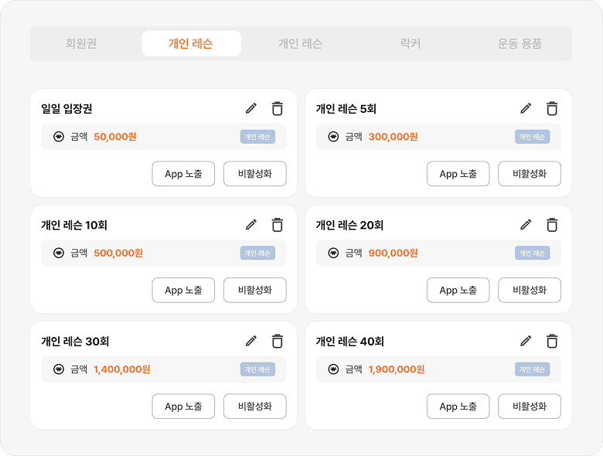Edit the 개인 레슨 10회 product
This screenshot has height=456, width=603.
pos(251,225)
